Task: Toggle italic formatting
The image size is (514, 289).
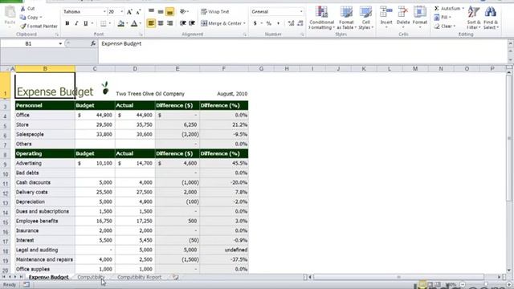Action: point(76,23)
